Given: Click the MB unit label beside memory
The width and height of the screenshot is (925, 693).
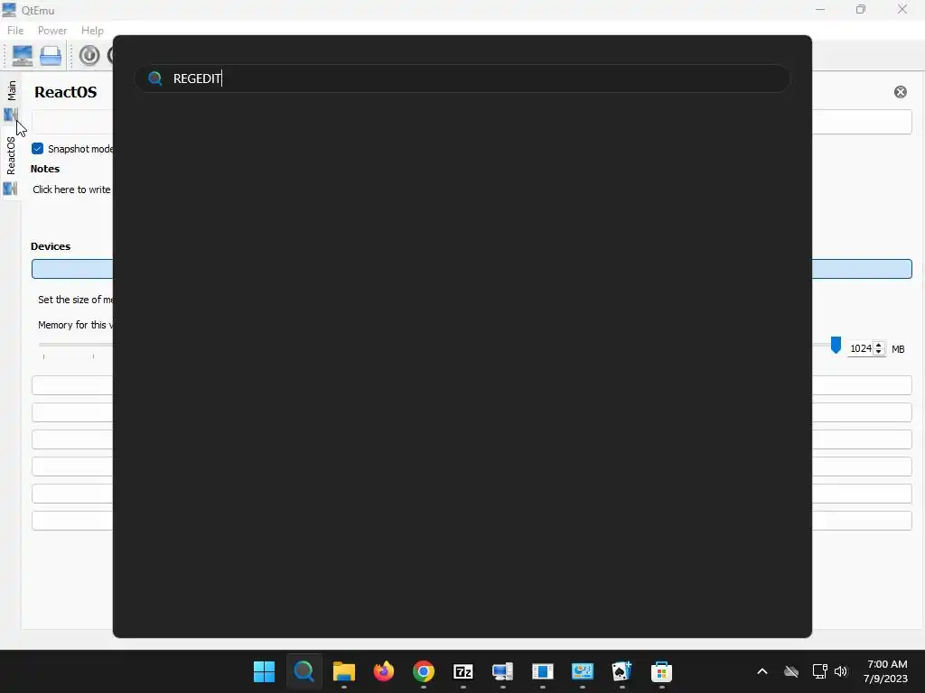Looking at the screenshot, I should [898, 349].
